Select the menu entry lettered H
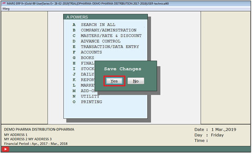 [x=84, y=63]
